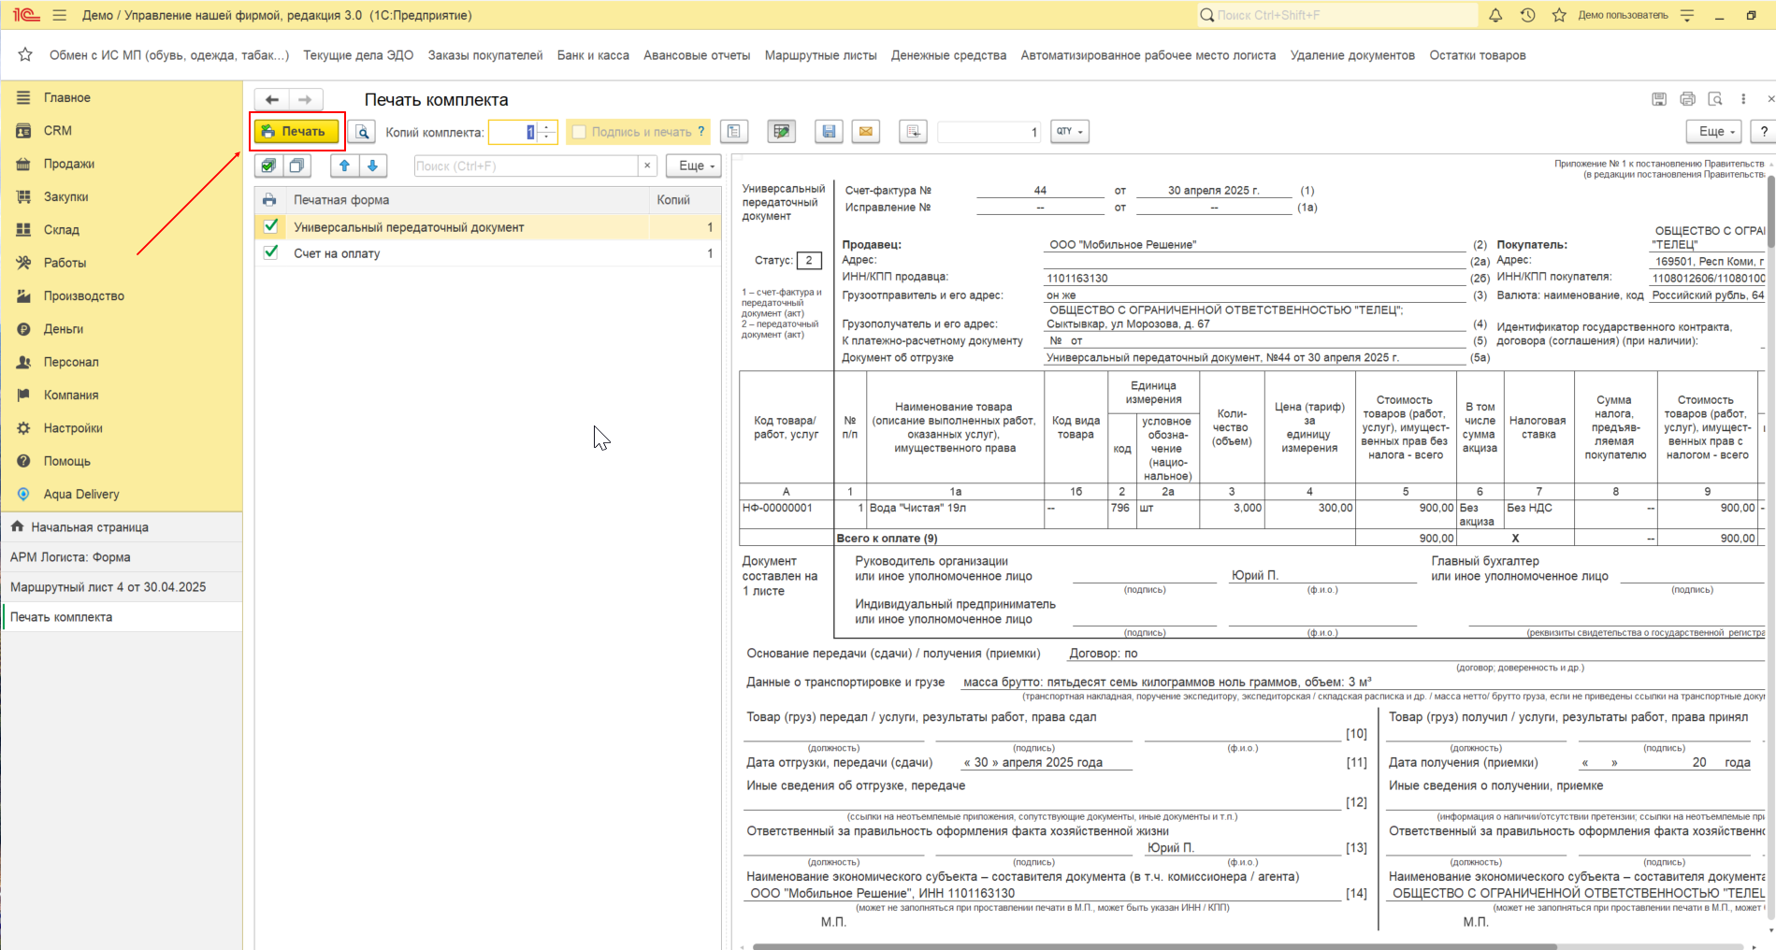Open the Продажи section
Screen dimensions: 1776x950
(x=122, y=164)
